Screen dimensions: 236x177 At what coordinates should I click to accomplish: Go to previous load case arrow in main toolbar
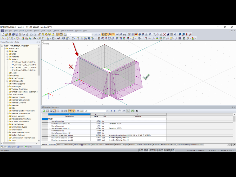[96, 34]
